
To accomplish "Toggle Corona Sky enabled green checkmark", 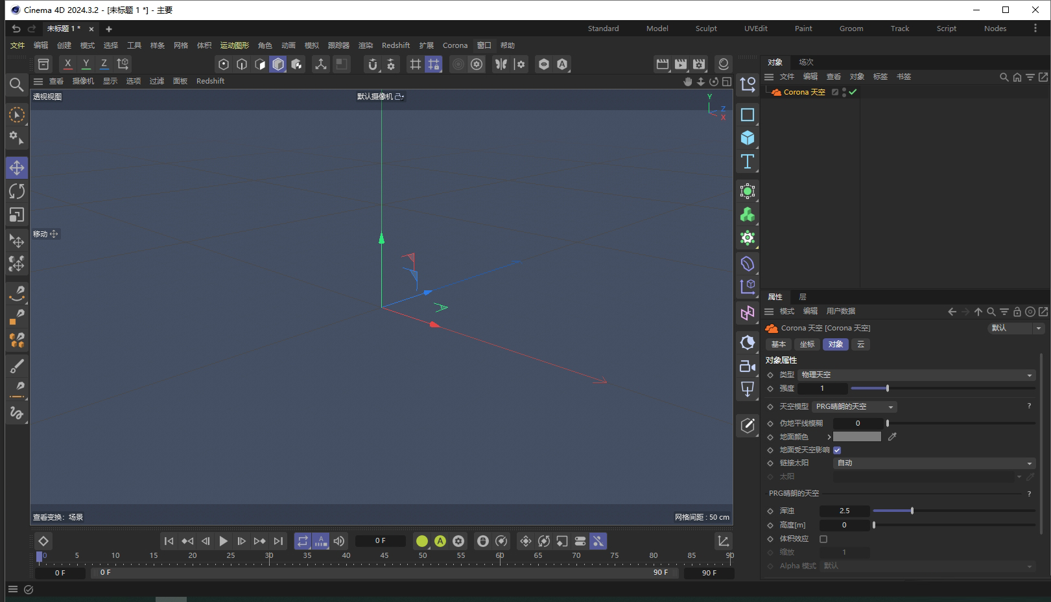I will [853, 92].
